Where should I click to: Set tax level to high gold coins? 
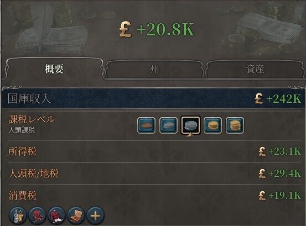pos(212,125)
